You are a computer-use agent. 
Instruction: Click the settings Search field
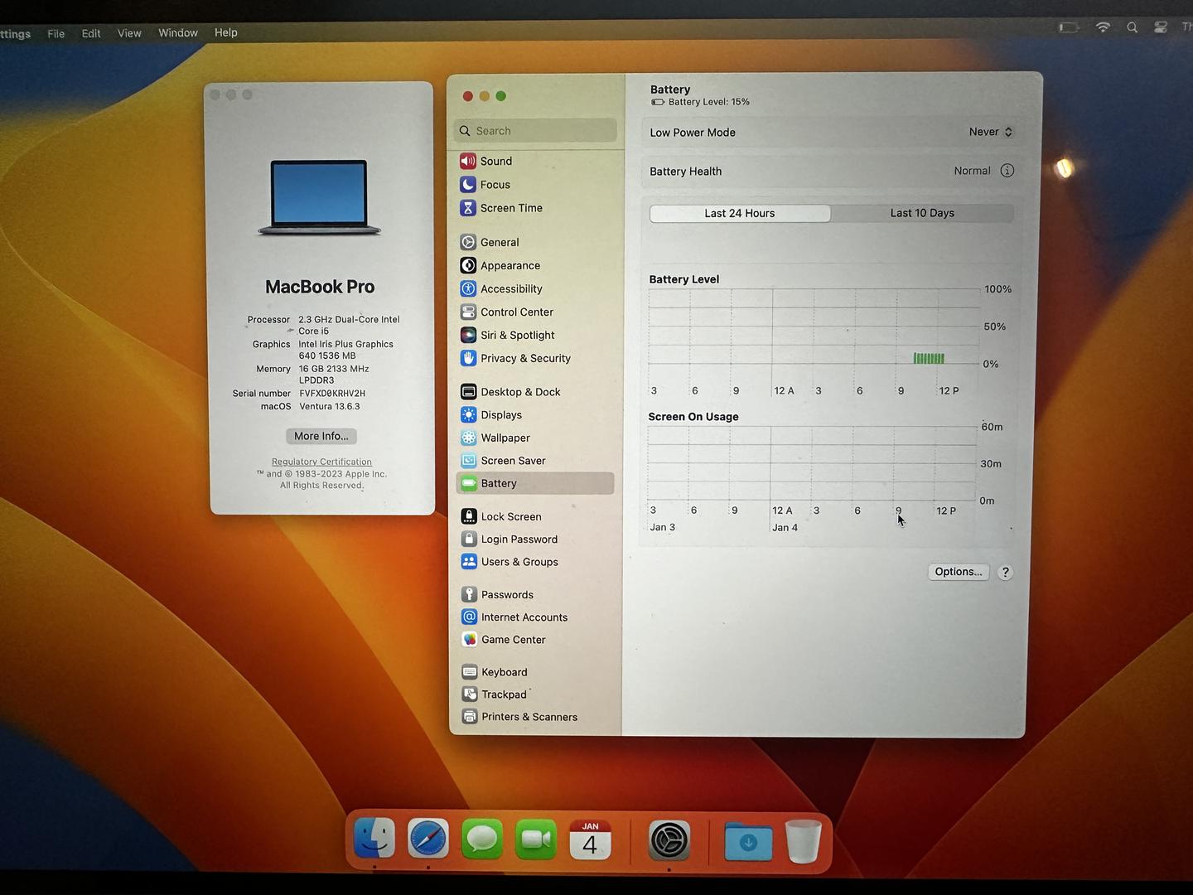click(x=536, y=131)
